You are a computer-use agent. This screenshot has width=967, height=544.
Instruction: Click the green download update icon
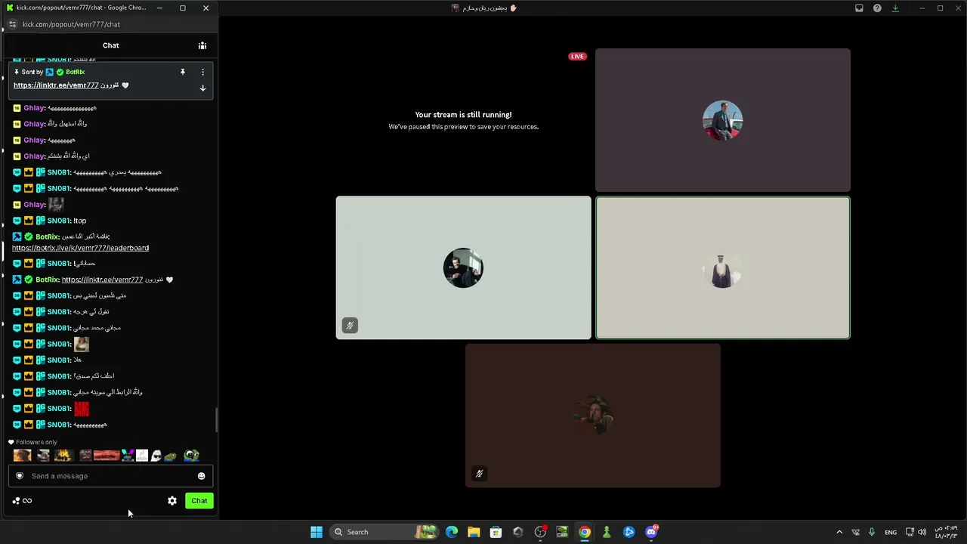pyautogui.click(x=895, y=8)
